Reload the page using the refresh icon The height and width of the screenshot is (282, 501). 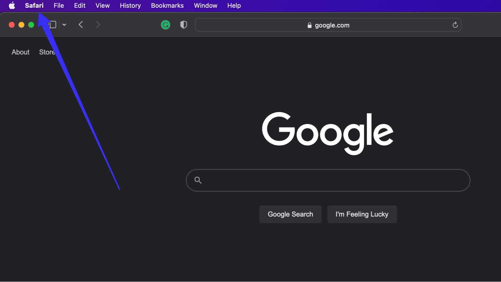pyautogui.click(x=455, y=25)
